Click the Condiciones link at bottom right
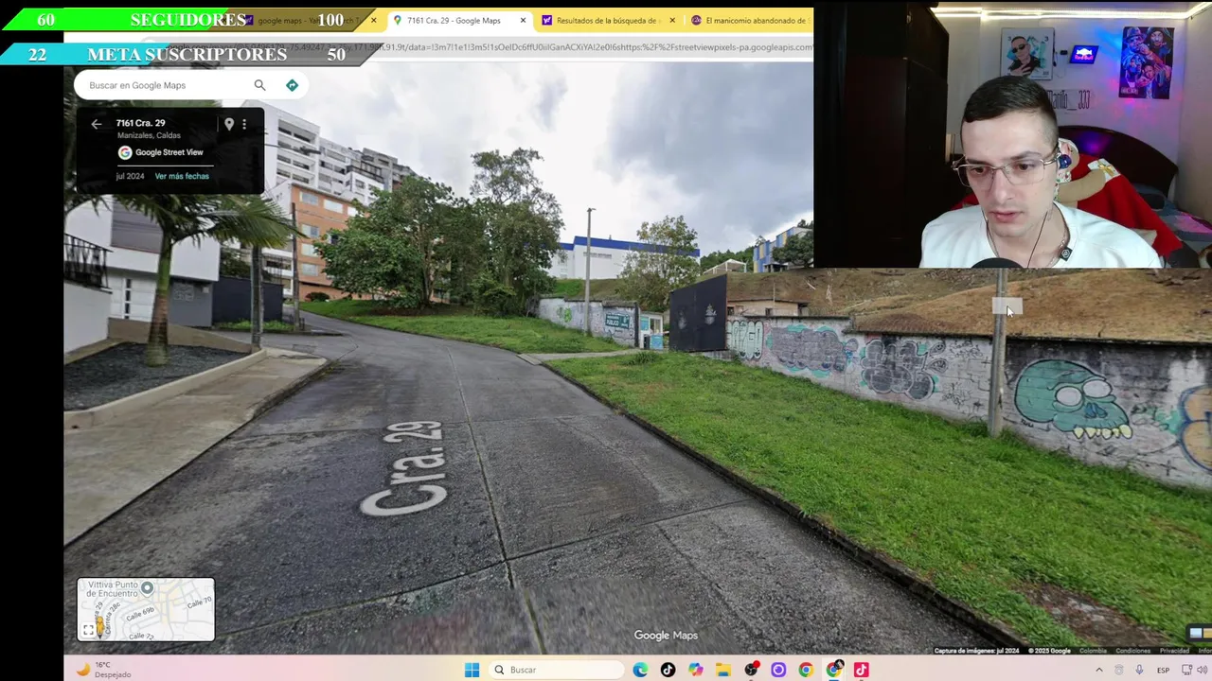The image size is (1212, 681). click(1132, 651)
